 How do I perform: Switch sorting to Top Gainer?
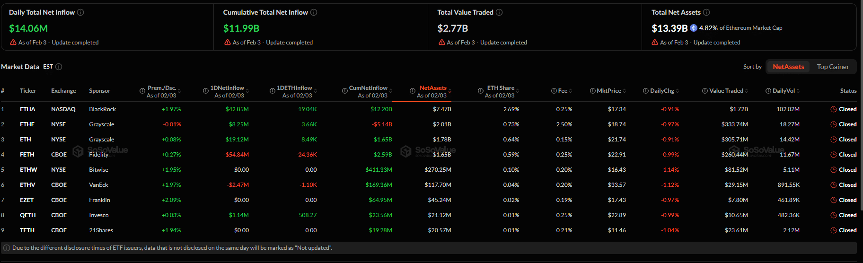[x=833, y=67]
